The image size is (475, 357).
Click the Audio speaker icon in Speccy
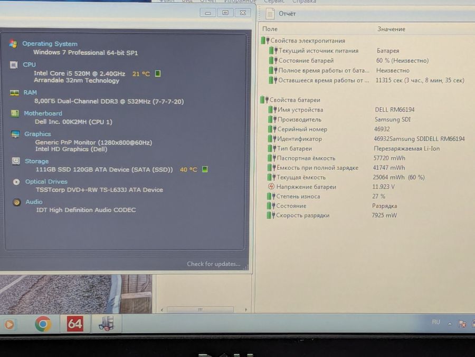click(x=17, y=202)
